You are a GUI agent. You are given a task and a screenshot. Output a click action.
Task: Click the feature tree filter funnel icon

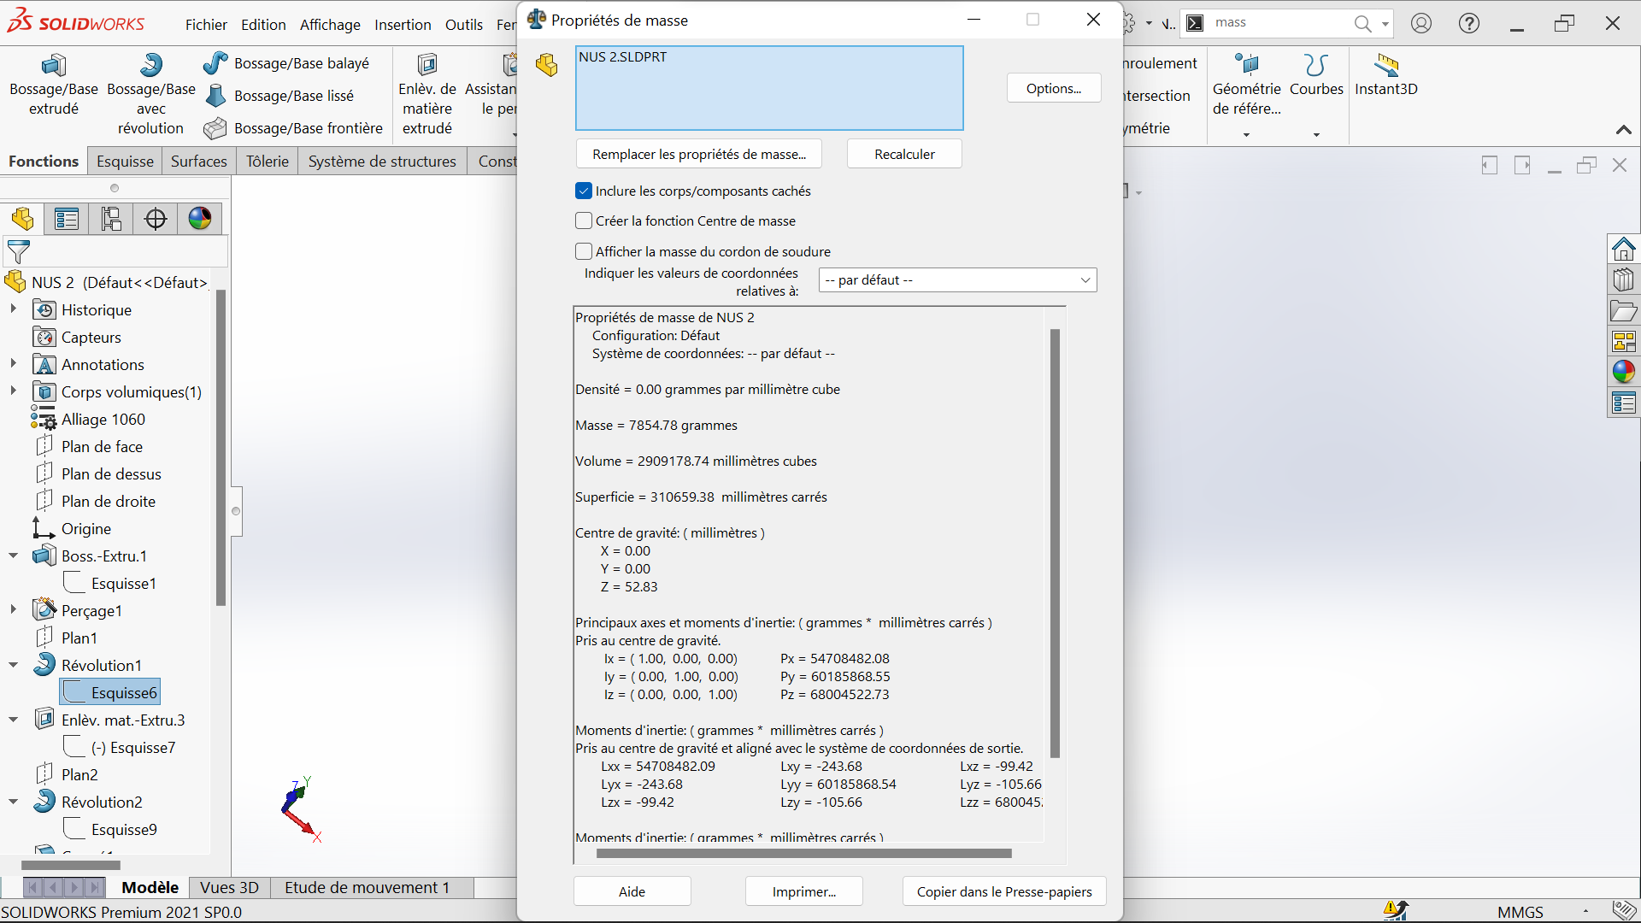click(19, 252)
